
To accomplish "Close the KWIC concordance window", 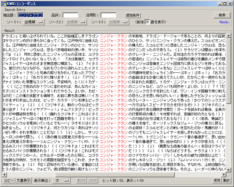I will pyautogui.click(x=230, y=3).
